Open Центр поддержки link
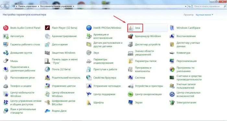The height and width of the screenshot is (121, 227). pyautogui.click(x=104, y=94)
